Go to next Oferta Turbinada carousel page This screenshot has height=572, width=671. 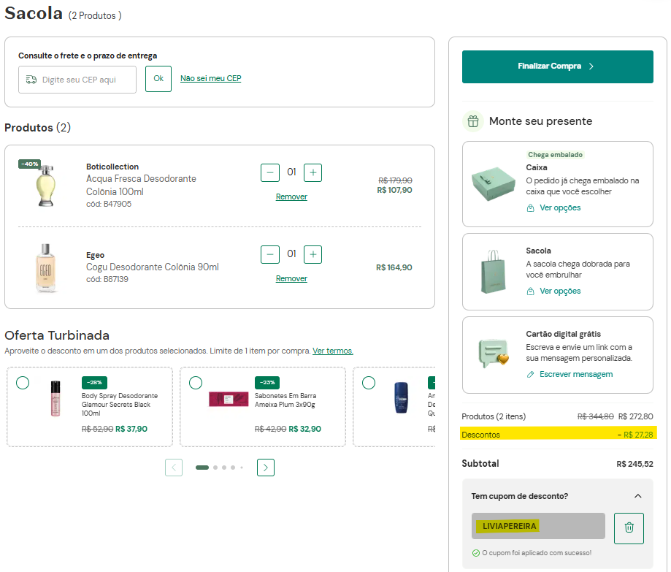pos(265,468)
